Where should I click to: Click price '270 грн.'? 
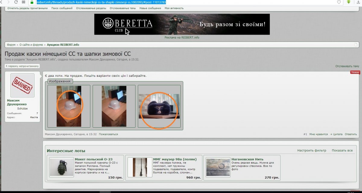click(272, 178)
